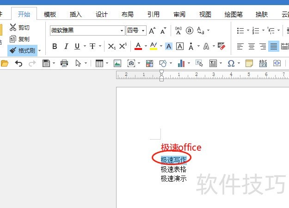Click the increase font size icon
289x208 pixels.
coord(152,31)
